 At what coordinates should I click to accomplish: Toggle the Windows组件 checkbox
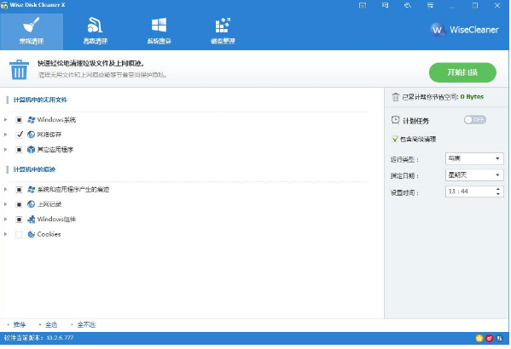19,220
